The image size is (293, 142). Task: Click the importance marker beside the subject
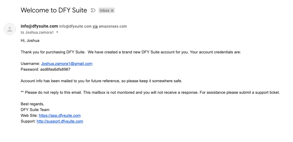(x=93, y=10)
